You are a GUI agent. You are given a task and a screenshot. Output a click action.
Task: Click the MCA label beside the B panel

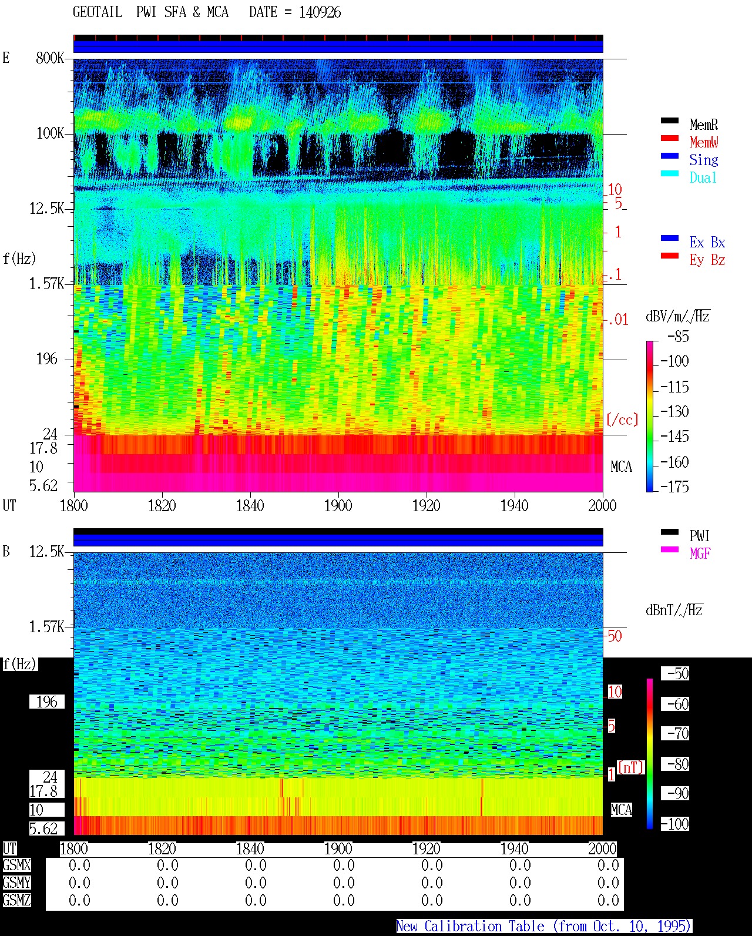[x=621, y=810]
